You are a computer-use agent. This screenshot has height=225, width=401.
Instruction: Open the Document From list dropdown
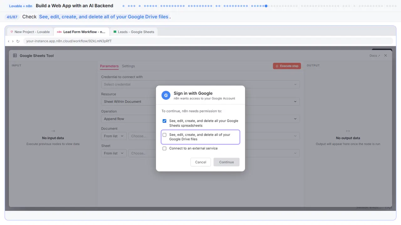114,136
